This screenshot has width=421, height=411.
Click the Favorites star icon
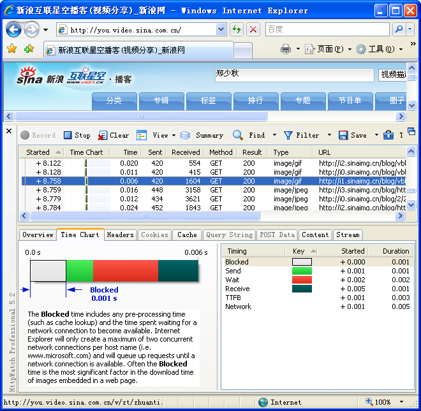click(11, 49)
